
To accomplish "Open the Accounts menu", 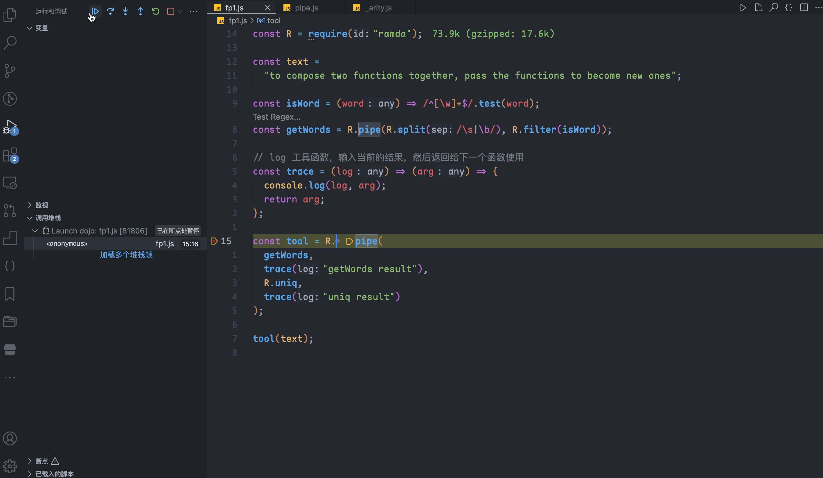I will 10,439.
